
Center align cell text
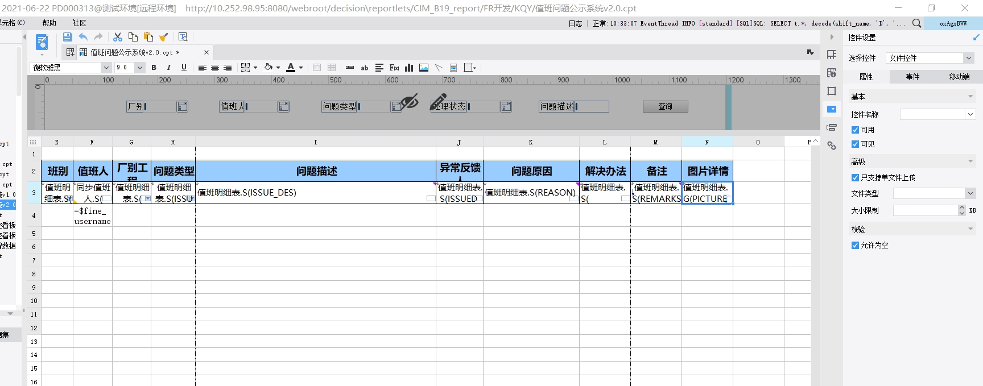coord(215,68)
